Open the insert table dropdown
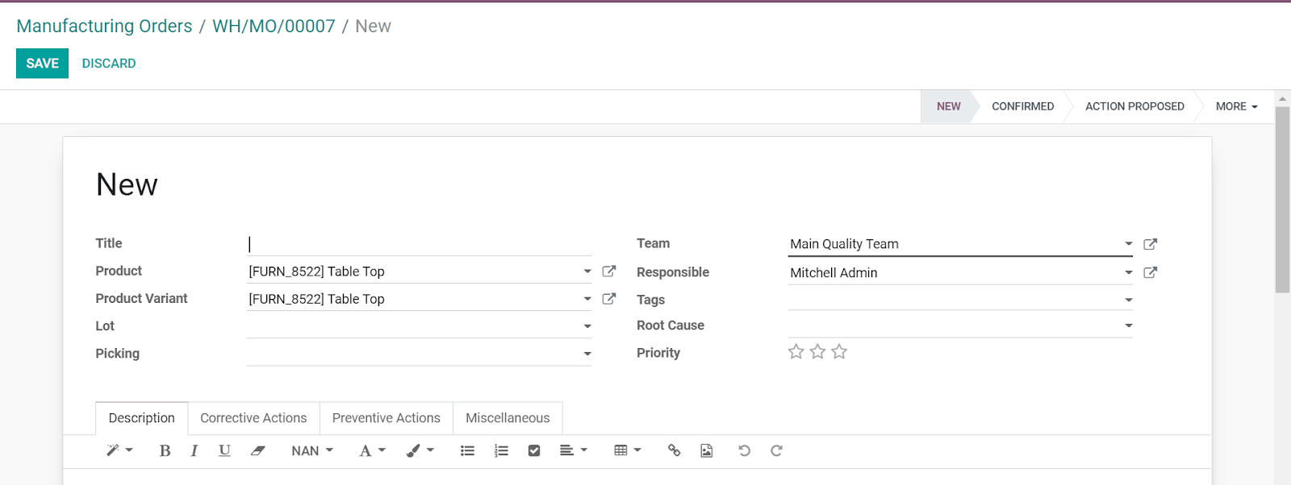 point(627,450)
